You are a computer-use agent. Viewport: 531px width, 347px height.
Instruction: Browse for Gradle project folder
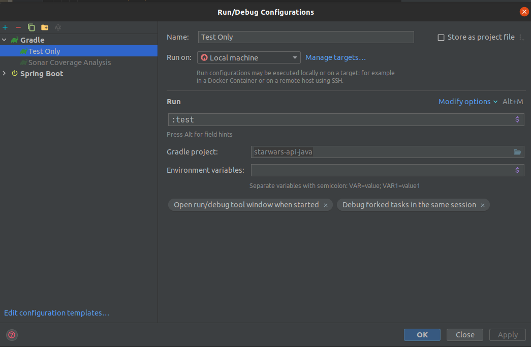[x=517, y=152]
